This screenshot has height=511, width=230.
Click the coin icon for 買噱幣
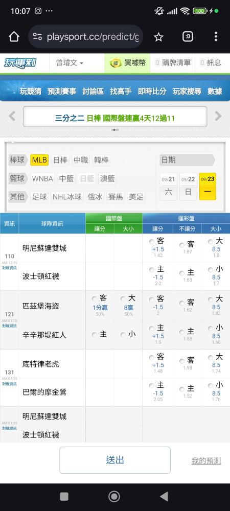[115, 63]
